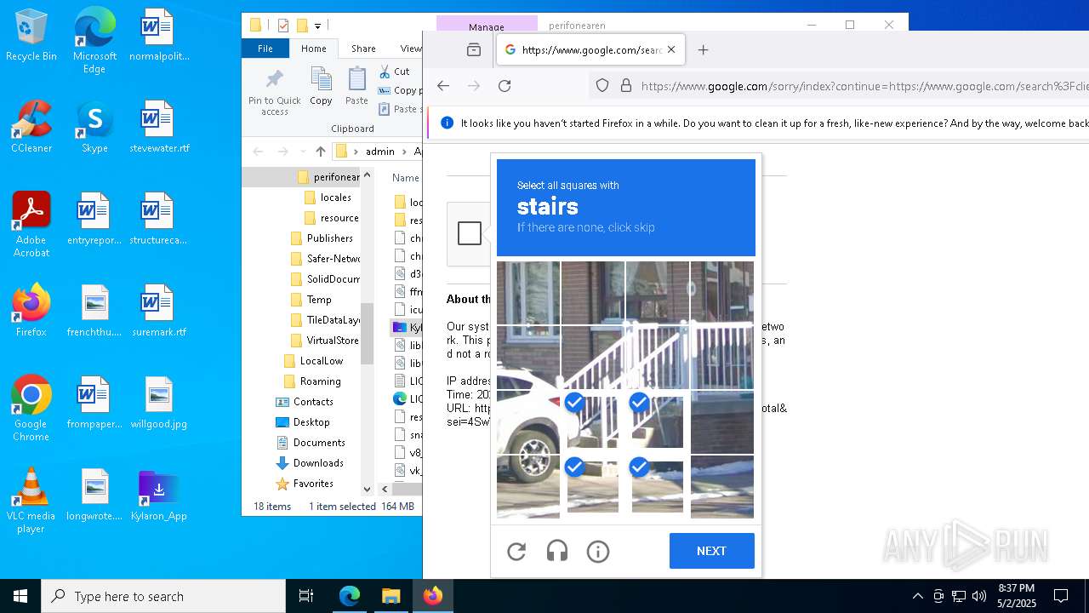Click Copy in Explorer ribbon

(x=321, y=87)
